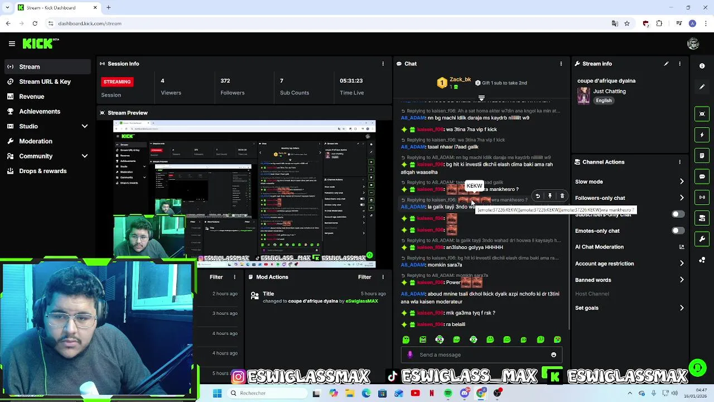
Task: Click the Just Chatting category
Action: 610,91
